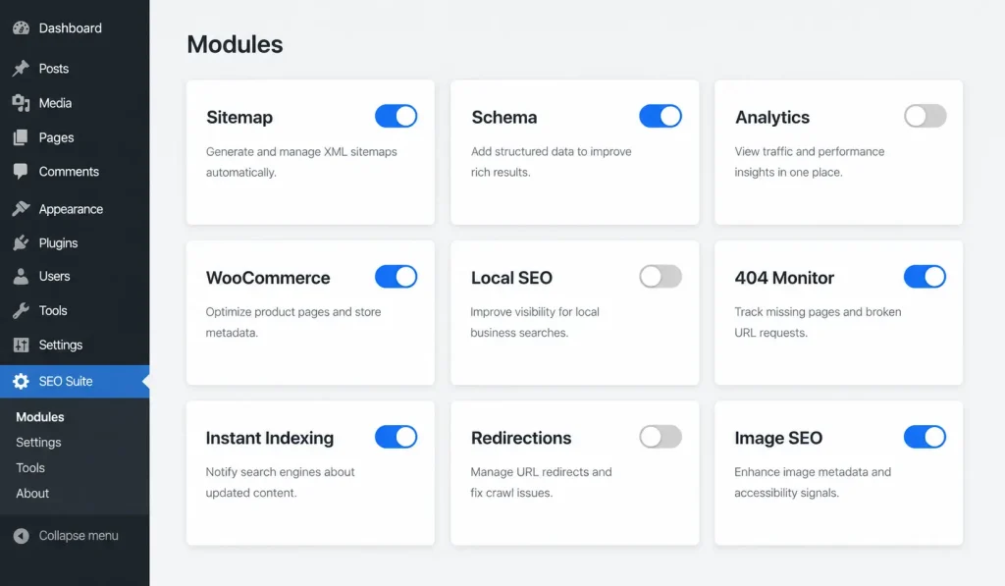The width and height of the screenshot is (1005, 586).
Task: Open the Modules submenu link
Action: [40, 417]
